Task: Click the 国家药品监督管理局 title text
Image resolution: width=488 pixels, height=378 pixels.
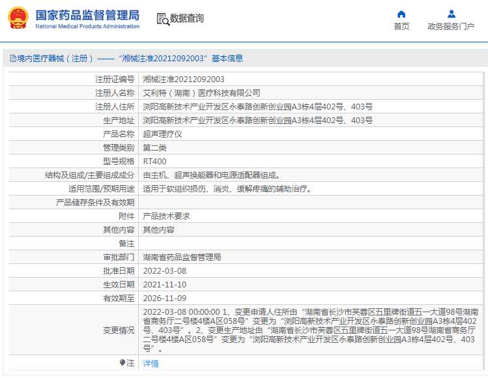Action: pos(87,15)
